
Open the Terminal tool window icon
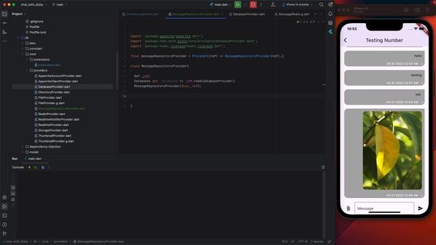(5, 216)
